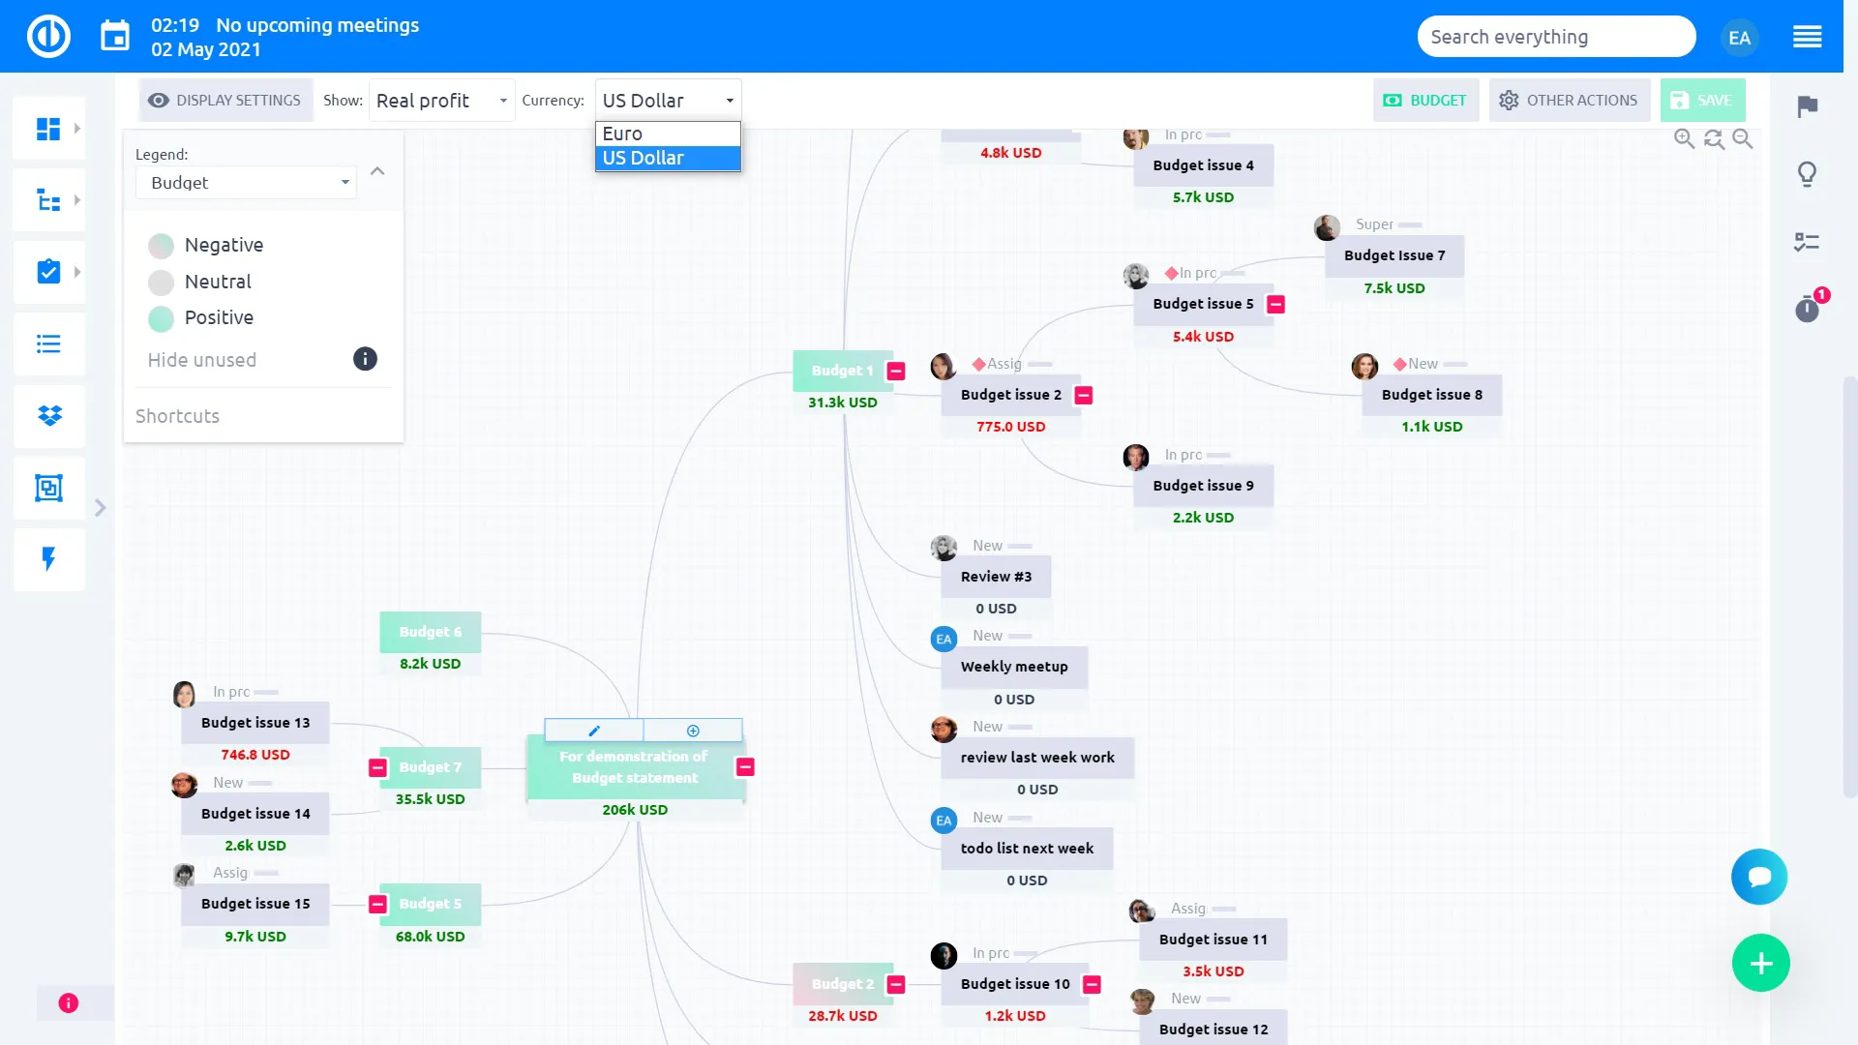Select Euro from currency list
The height and width of the screenshot is (1045, 1858).
pyautogui.click(x=667, y=134)
